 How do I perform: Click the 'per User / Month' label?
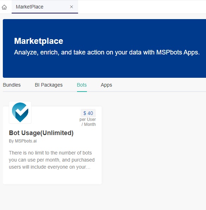(x=88, y=122)
